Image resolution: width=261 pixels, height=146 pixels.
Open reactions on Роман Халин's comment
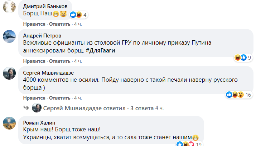[x=188, y=144]
